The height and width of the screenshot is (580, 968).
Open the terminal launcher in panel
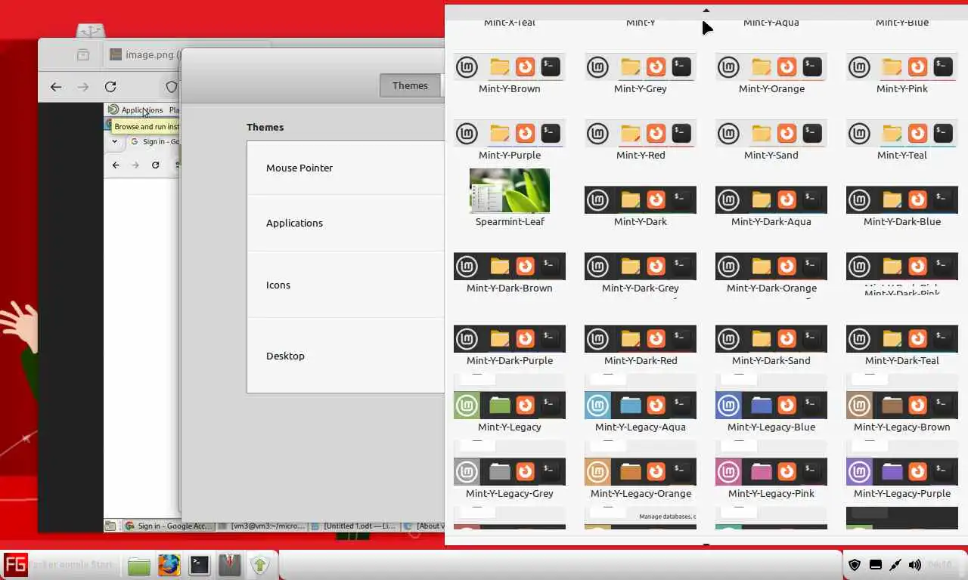click(200, 565)
